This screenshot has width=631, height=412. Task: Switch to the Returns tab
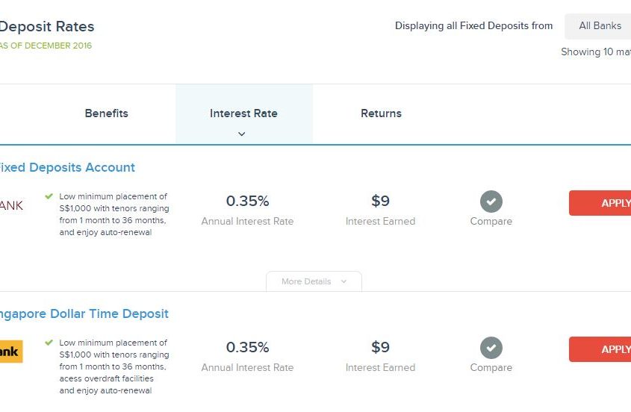pos(381,113)
